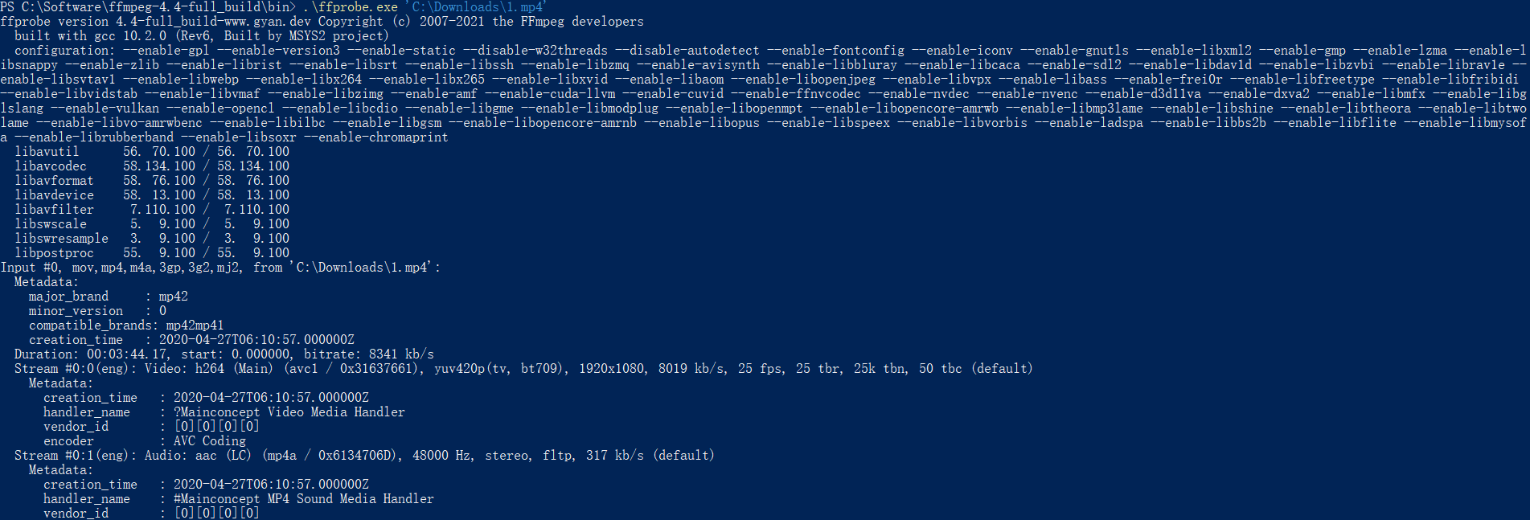Click the major_brand mp42 value

[x=174, y=296]
